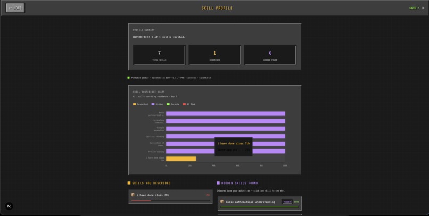
Task: Click the Skills You Described heading
Action: pyautogui.click(x=151, y=183)
